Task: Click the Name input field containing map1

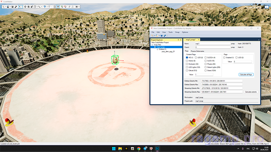Action: 213,44
